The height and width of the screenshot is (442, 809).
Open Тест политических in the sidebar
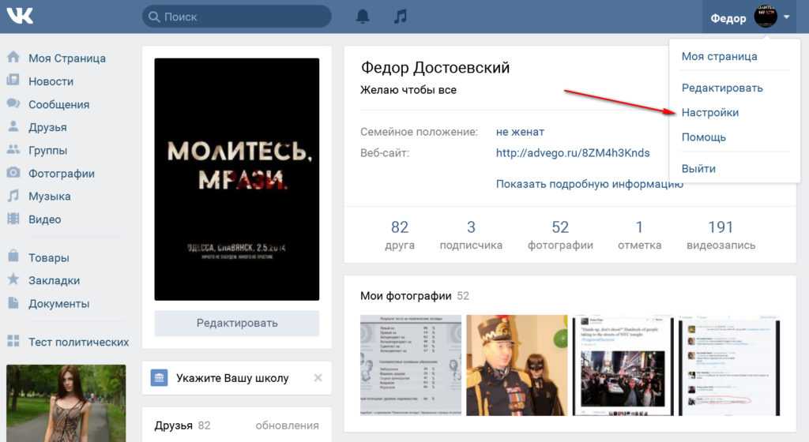coord(78,342)
